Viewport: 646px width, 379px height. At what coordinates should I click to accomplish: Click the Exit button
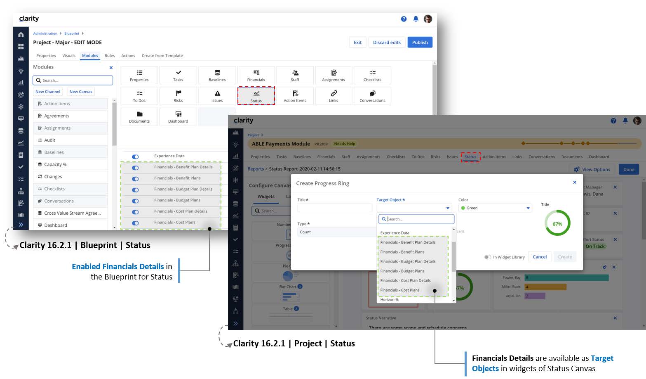tap(357, 43)
